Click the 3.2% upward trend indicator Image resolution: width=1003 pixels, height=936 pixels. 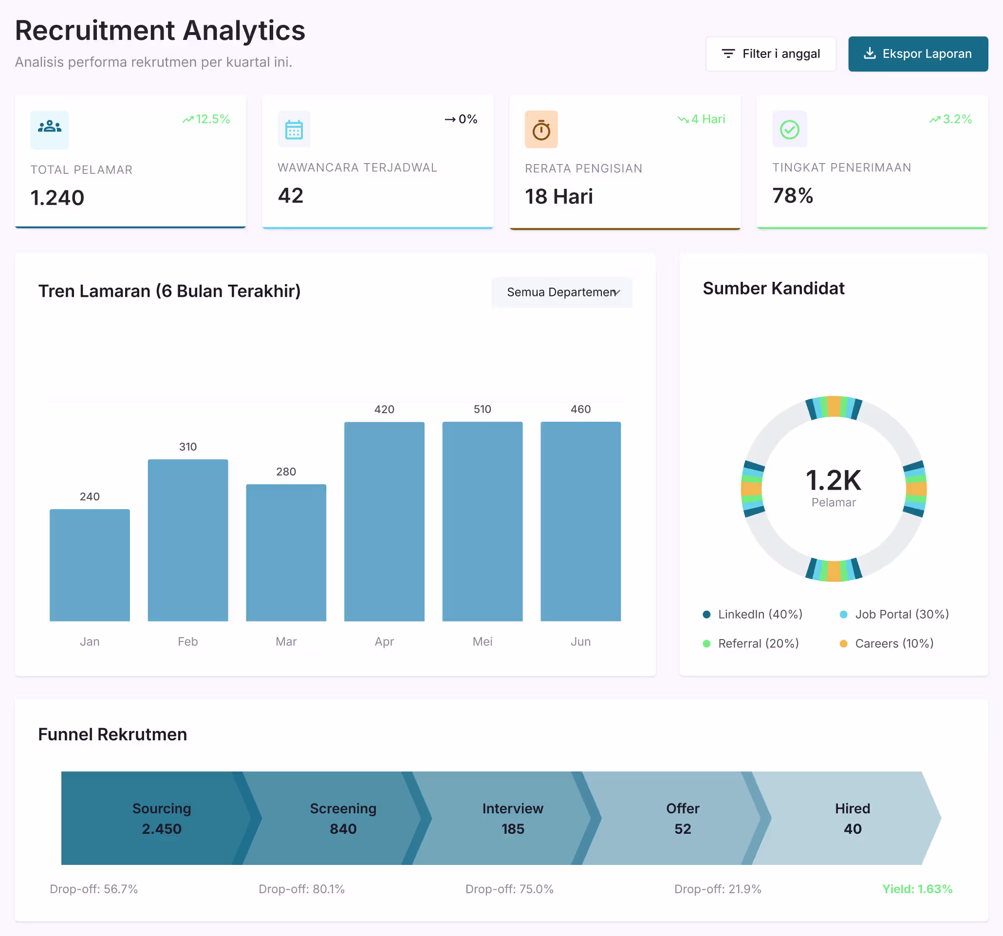[x=950, y=119]
